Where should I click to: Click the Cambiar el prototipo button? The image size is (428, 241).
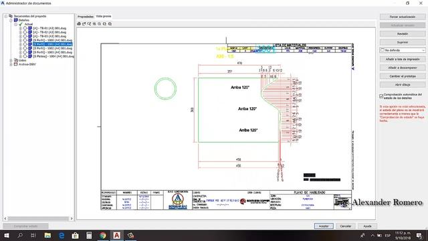coord(403,76)
